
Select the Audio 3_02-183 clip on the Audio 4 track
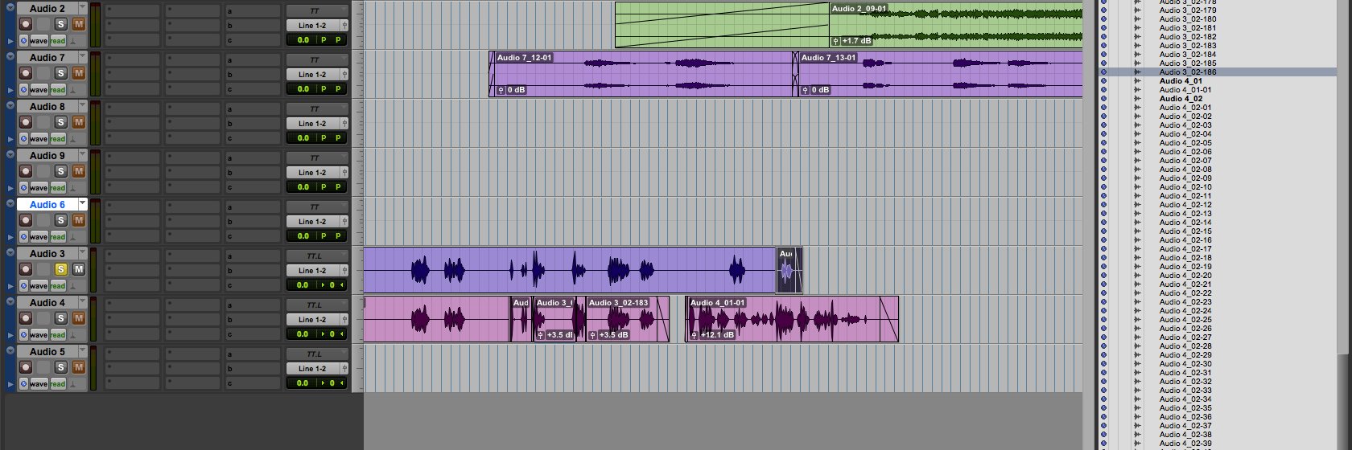[x=627, y=320]
